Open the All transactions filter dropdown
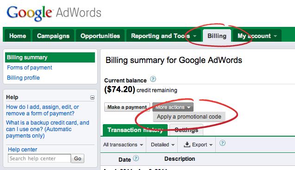The height and width of the screenshot is (170, 295). (x=123, y=145)
